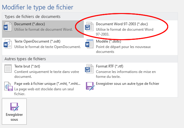
Task: Select the Format RTF (*.rtf) label
Action: pos(110,66)
